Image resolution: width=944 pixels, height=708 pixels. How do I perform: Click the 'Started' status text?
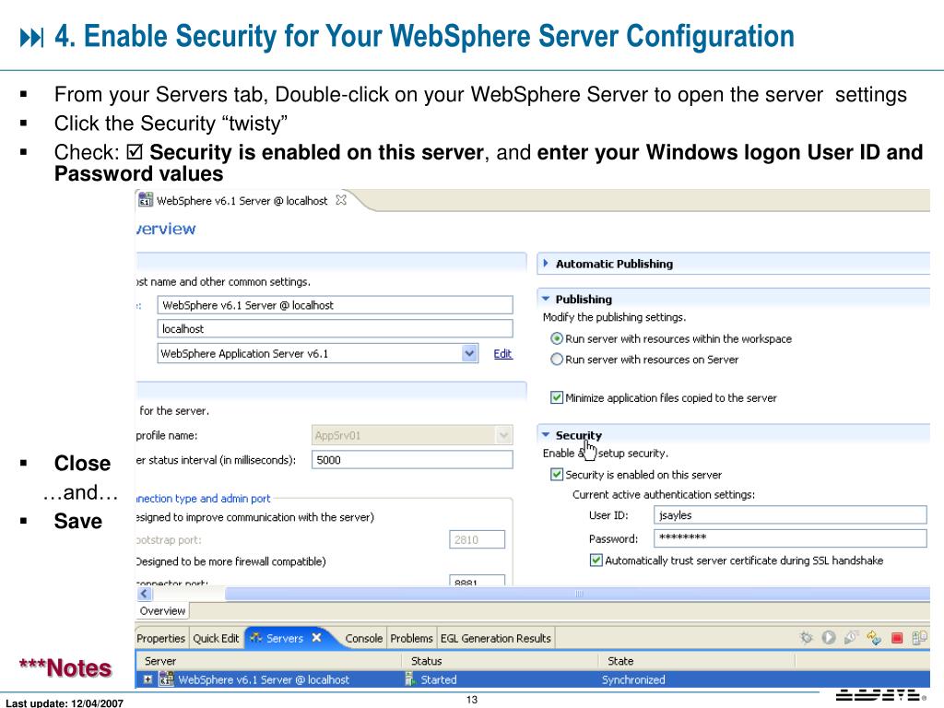click(438, 679)
